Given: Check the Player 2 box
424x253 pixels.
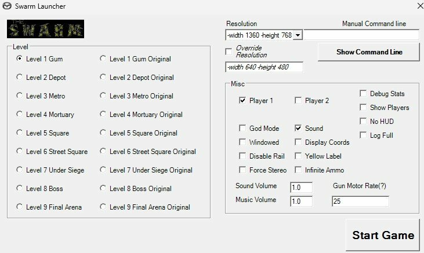Looking at the screenshot, I should tap(298, 100).
